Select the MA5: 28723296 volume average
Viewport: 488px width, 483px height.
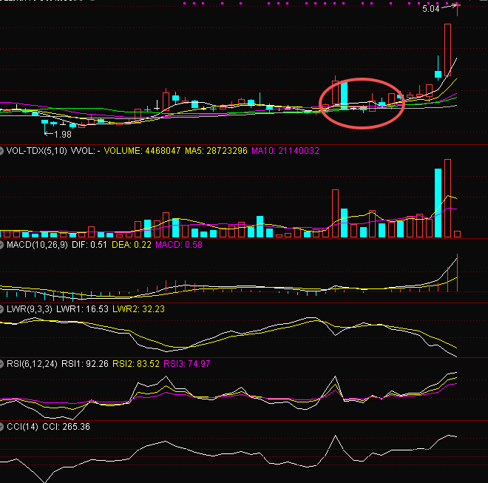coord(216,151)
